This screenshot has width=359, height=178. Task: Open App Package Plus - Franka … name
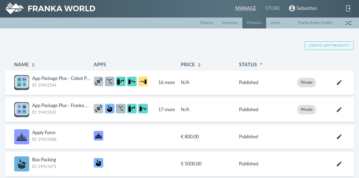click(60, 105)
